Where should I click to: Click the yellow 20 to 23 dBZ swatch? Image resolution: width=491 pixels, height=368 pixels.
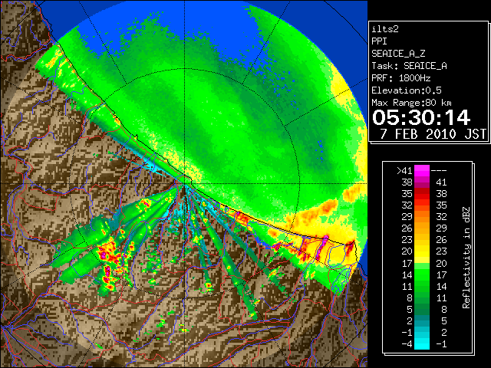point(422,251)
